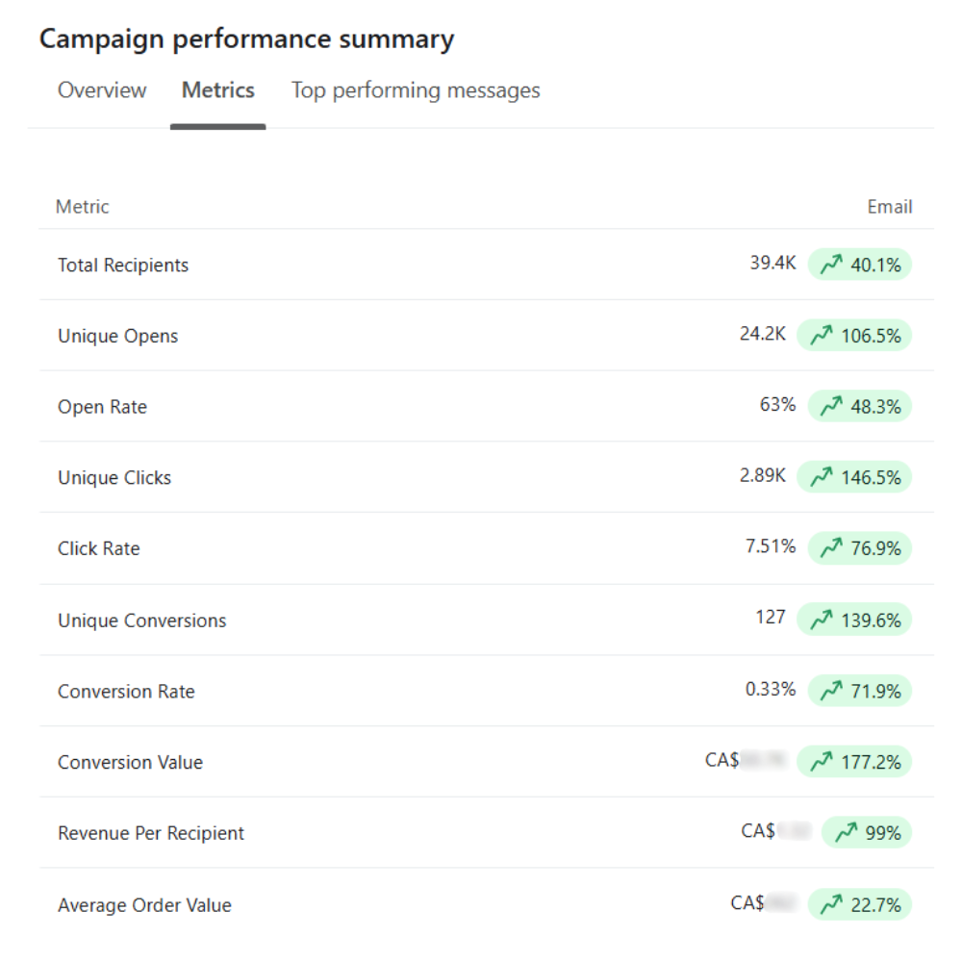The height and width of the screenshot is (962, 962).
Task: Click the Average Order Value trend icon
Action: 831,905
